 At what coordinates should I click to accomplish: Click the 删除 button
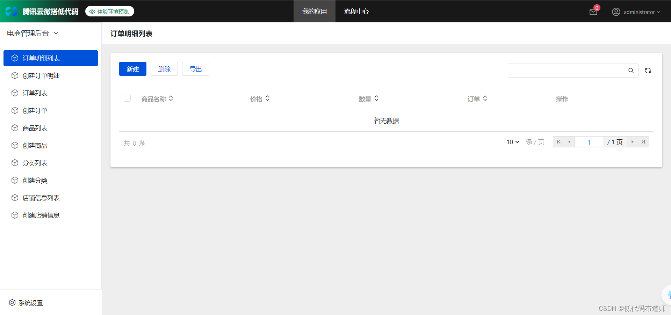164,69
